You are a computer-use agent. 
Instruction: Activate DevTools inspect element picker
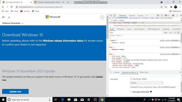tap(111, 16)
